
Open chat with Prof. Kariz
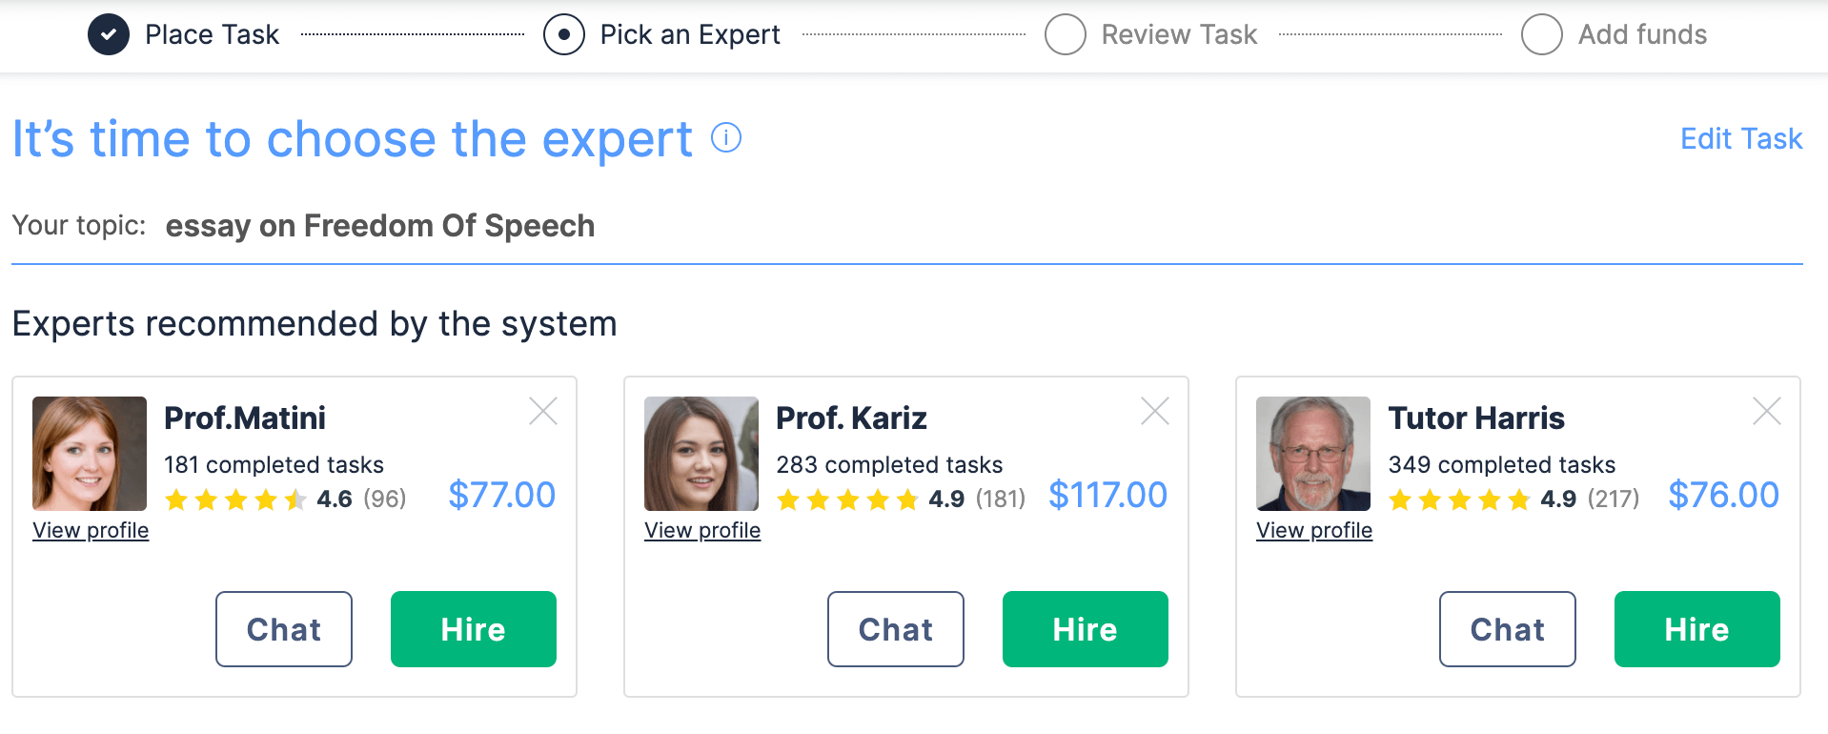pyautogui.click(x=896, y=629)
